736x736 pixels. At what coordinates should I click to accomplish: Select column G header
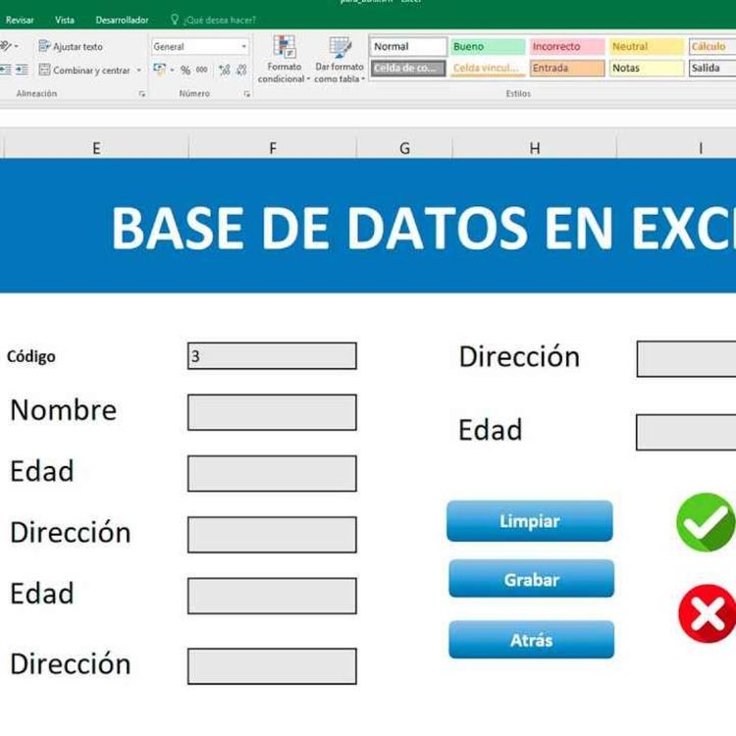pos(404,148)
